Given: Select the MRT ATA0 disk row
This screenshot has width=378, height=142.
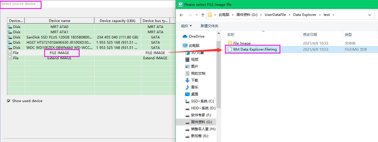Looking at the screenshot, I should tap(91, 27).
